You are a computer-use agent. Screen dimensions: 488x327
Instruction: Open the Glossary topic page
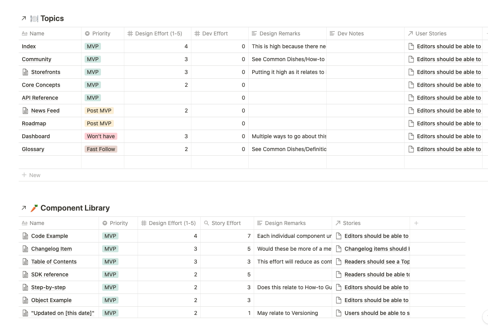(x=33, y=149)
